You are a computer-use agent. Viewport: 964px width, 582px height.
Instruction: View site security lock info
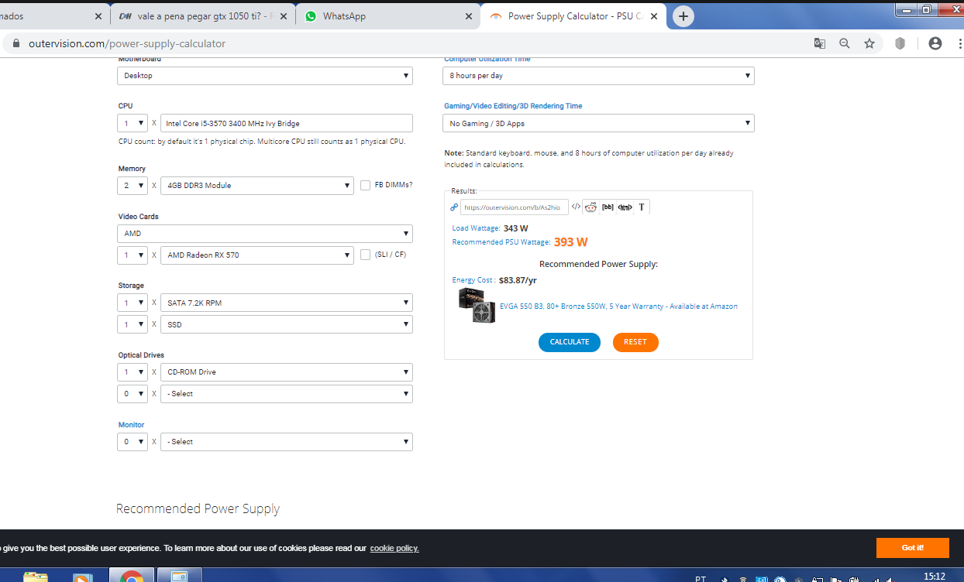(15, 43)
